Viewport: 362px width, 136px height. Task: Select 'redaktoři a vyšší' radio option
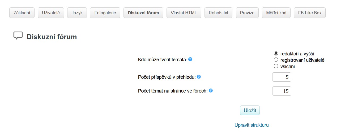click(276, 53)
